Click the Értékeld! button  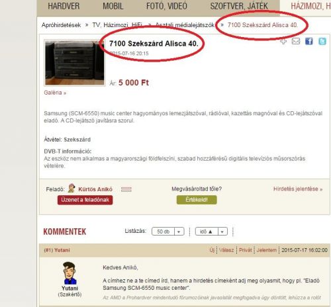coord(197,200)
